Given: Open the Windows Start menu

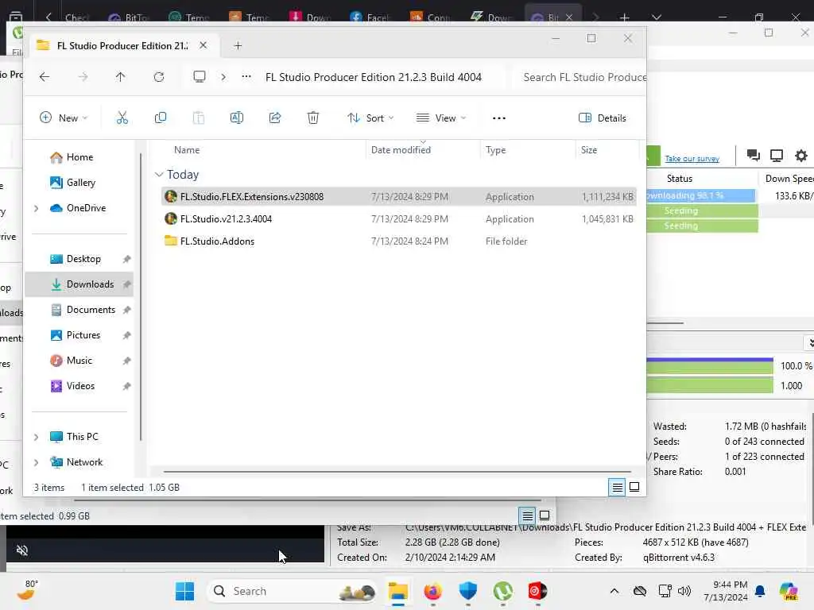Looking at the screenshot, I should (184, 591).
